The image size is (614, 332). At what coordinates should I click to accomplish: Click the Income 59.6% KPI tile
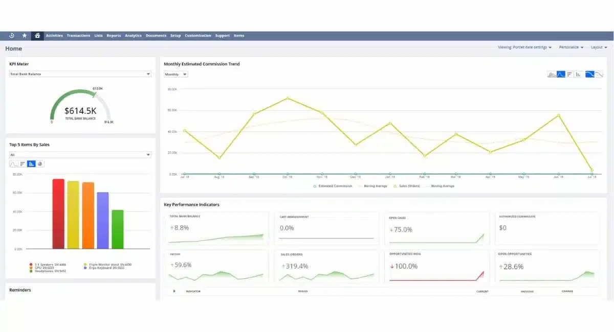click(x=216, y=266)
